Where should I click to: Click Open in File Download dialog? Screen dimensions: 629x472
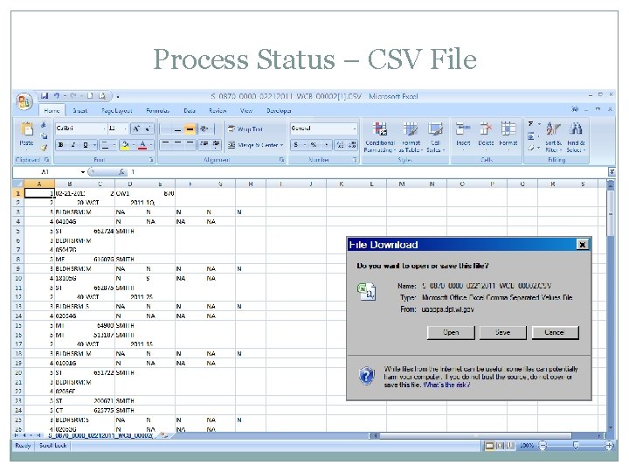pyautogui.click(x=451, y=332)
